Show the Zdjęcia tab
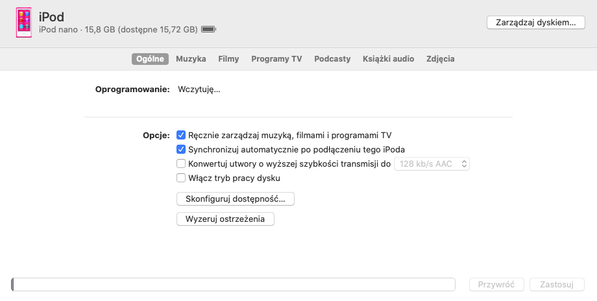Viewport: 597px width, 301px height. 440,59
